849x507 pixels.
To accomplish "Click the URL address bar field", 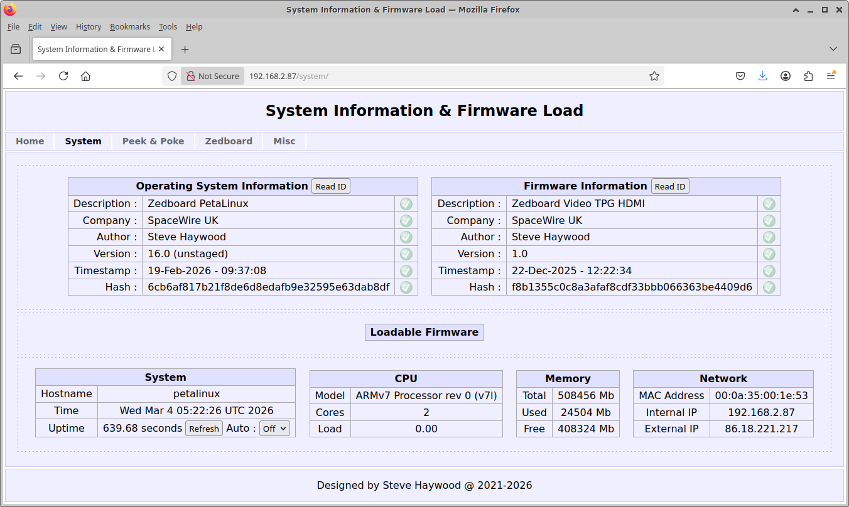I will coord(440,76).
